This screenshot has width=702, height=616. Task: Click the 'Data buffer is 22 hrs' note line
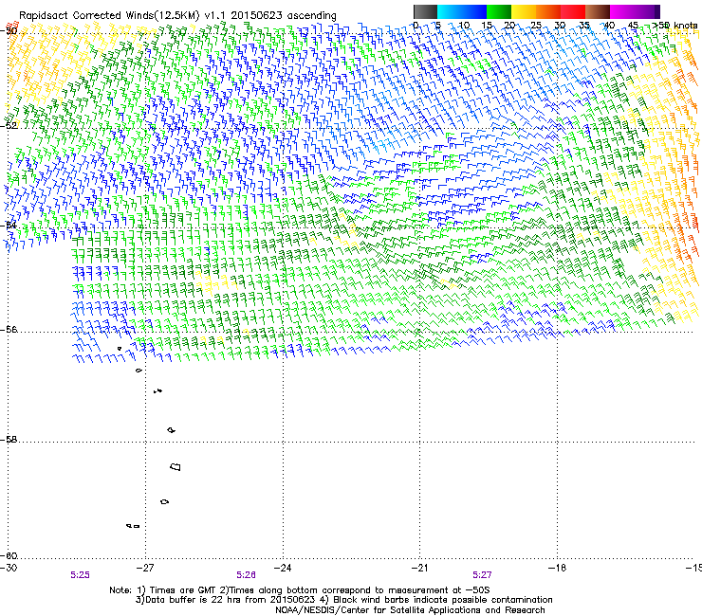point(343,600)
